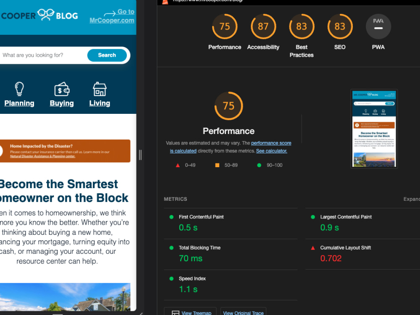
Task: Click the panel divider drag handle
Action: 140,155
